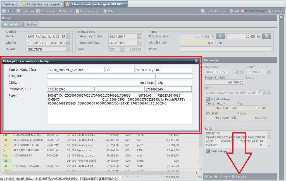Expand the Období dropdown
This screenshot has width=286, height=181.
[68, 43]
